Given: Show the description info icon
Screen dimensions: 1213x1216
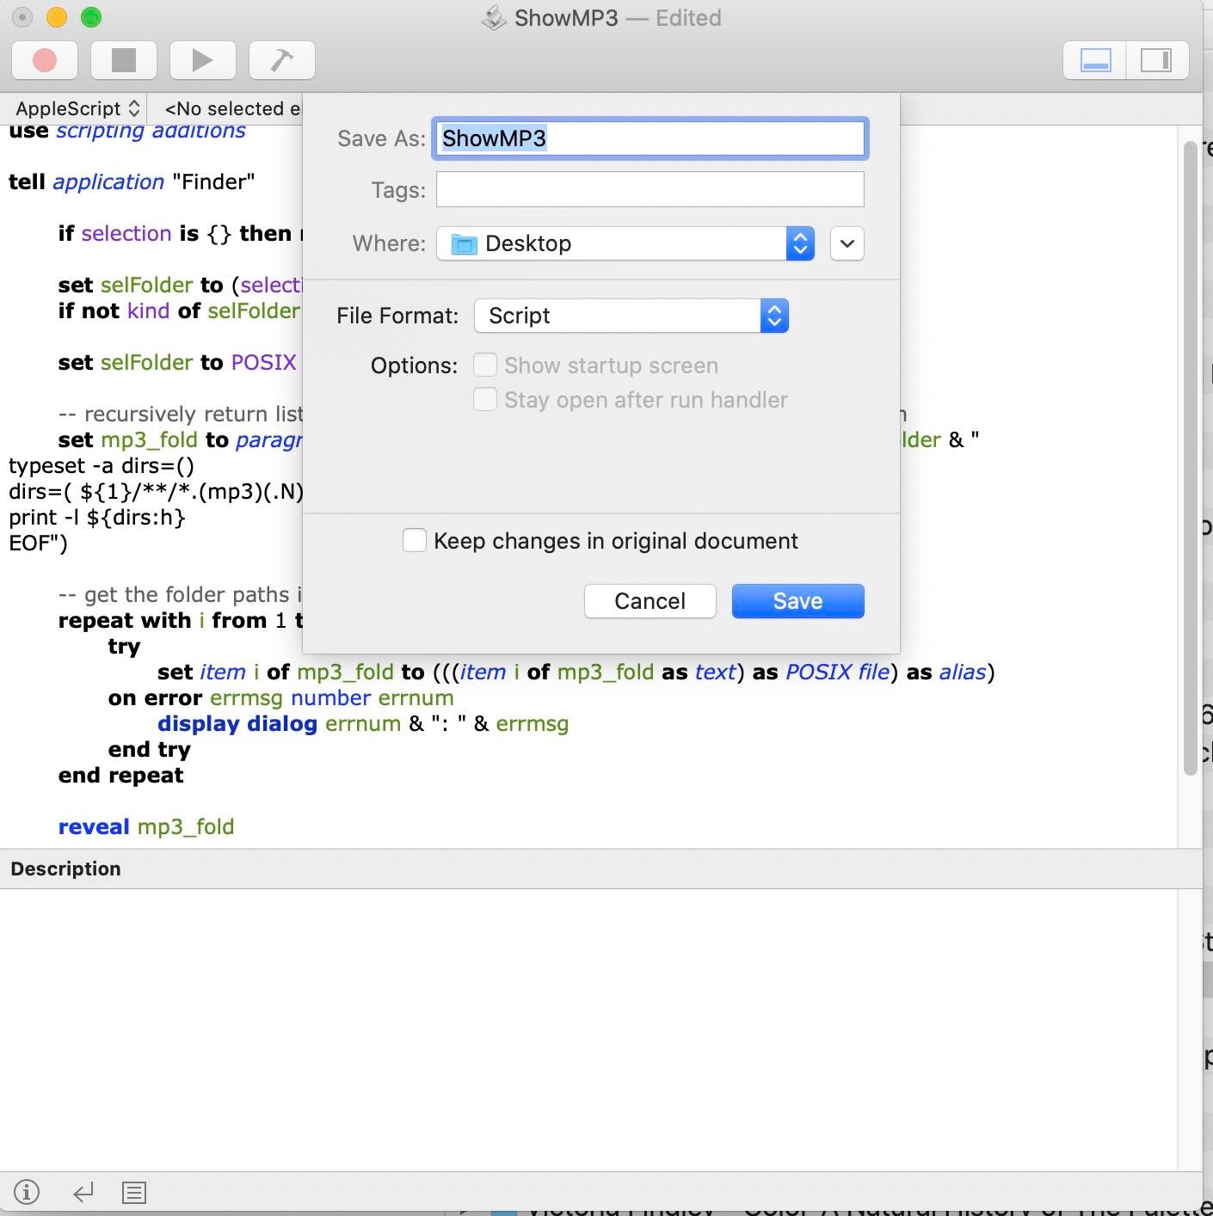Looking at the screenshot, I should click(27, 1193).
